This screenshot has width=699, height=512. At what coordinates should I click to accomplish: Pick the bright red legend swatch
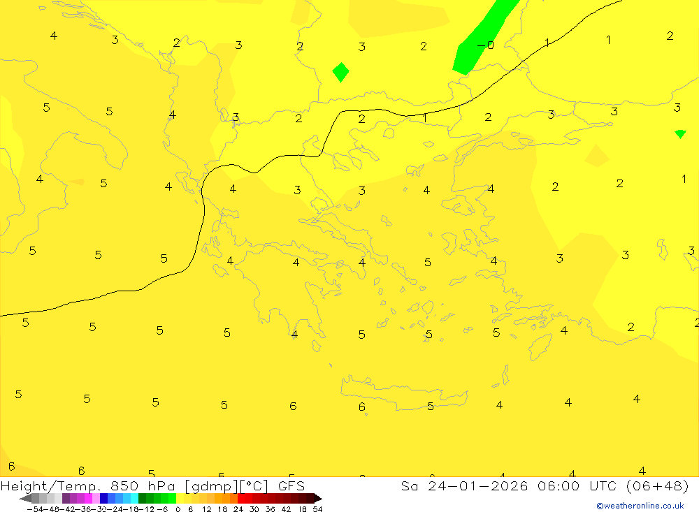[x=241, y=499]
